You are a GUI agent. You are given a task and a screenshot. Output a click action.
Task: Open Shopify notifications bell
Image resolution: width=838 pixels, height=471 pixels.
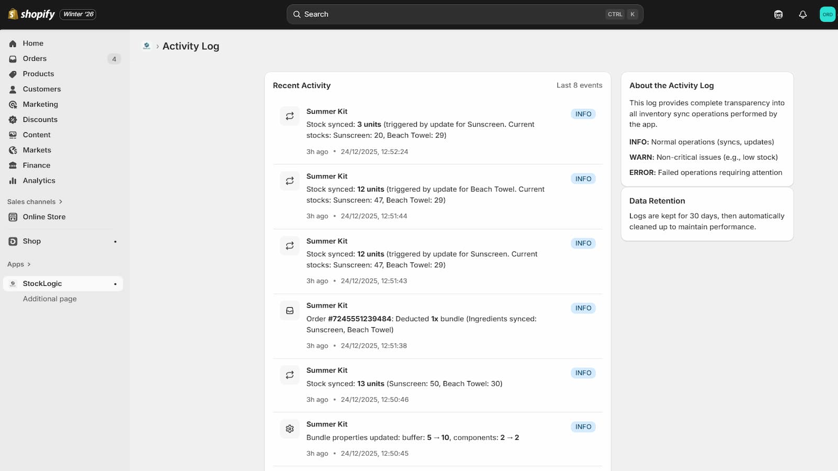803,14
